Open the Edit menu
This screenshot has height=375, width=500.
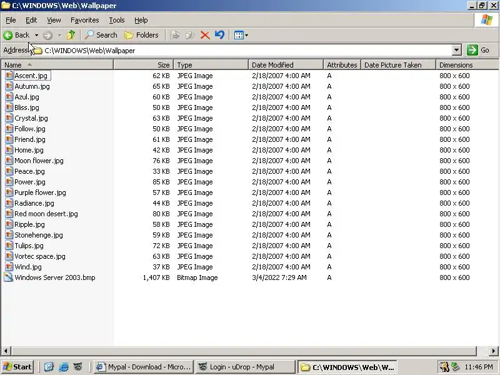click(x=31, y=20)
